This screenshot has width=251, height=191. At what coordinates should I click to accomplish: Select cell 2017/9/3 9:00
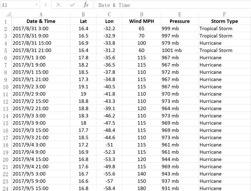(x=41, y=123)
